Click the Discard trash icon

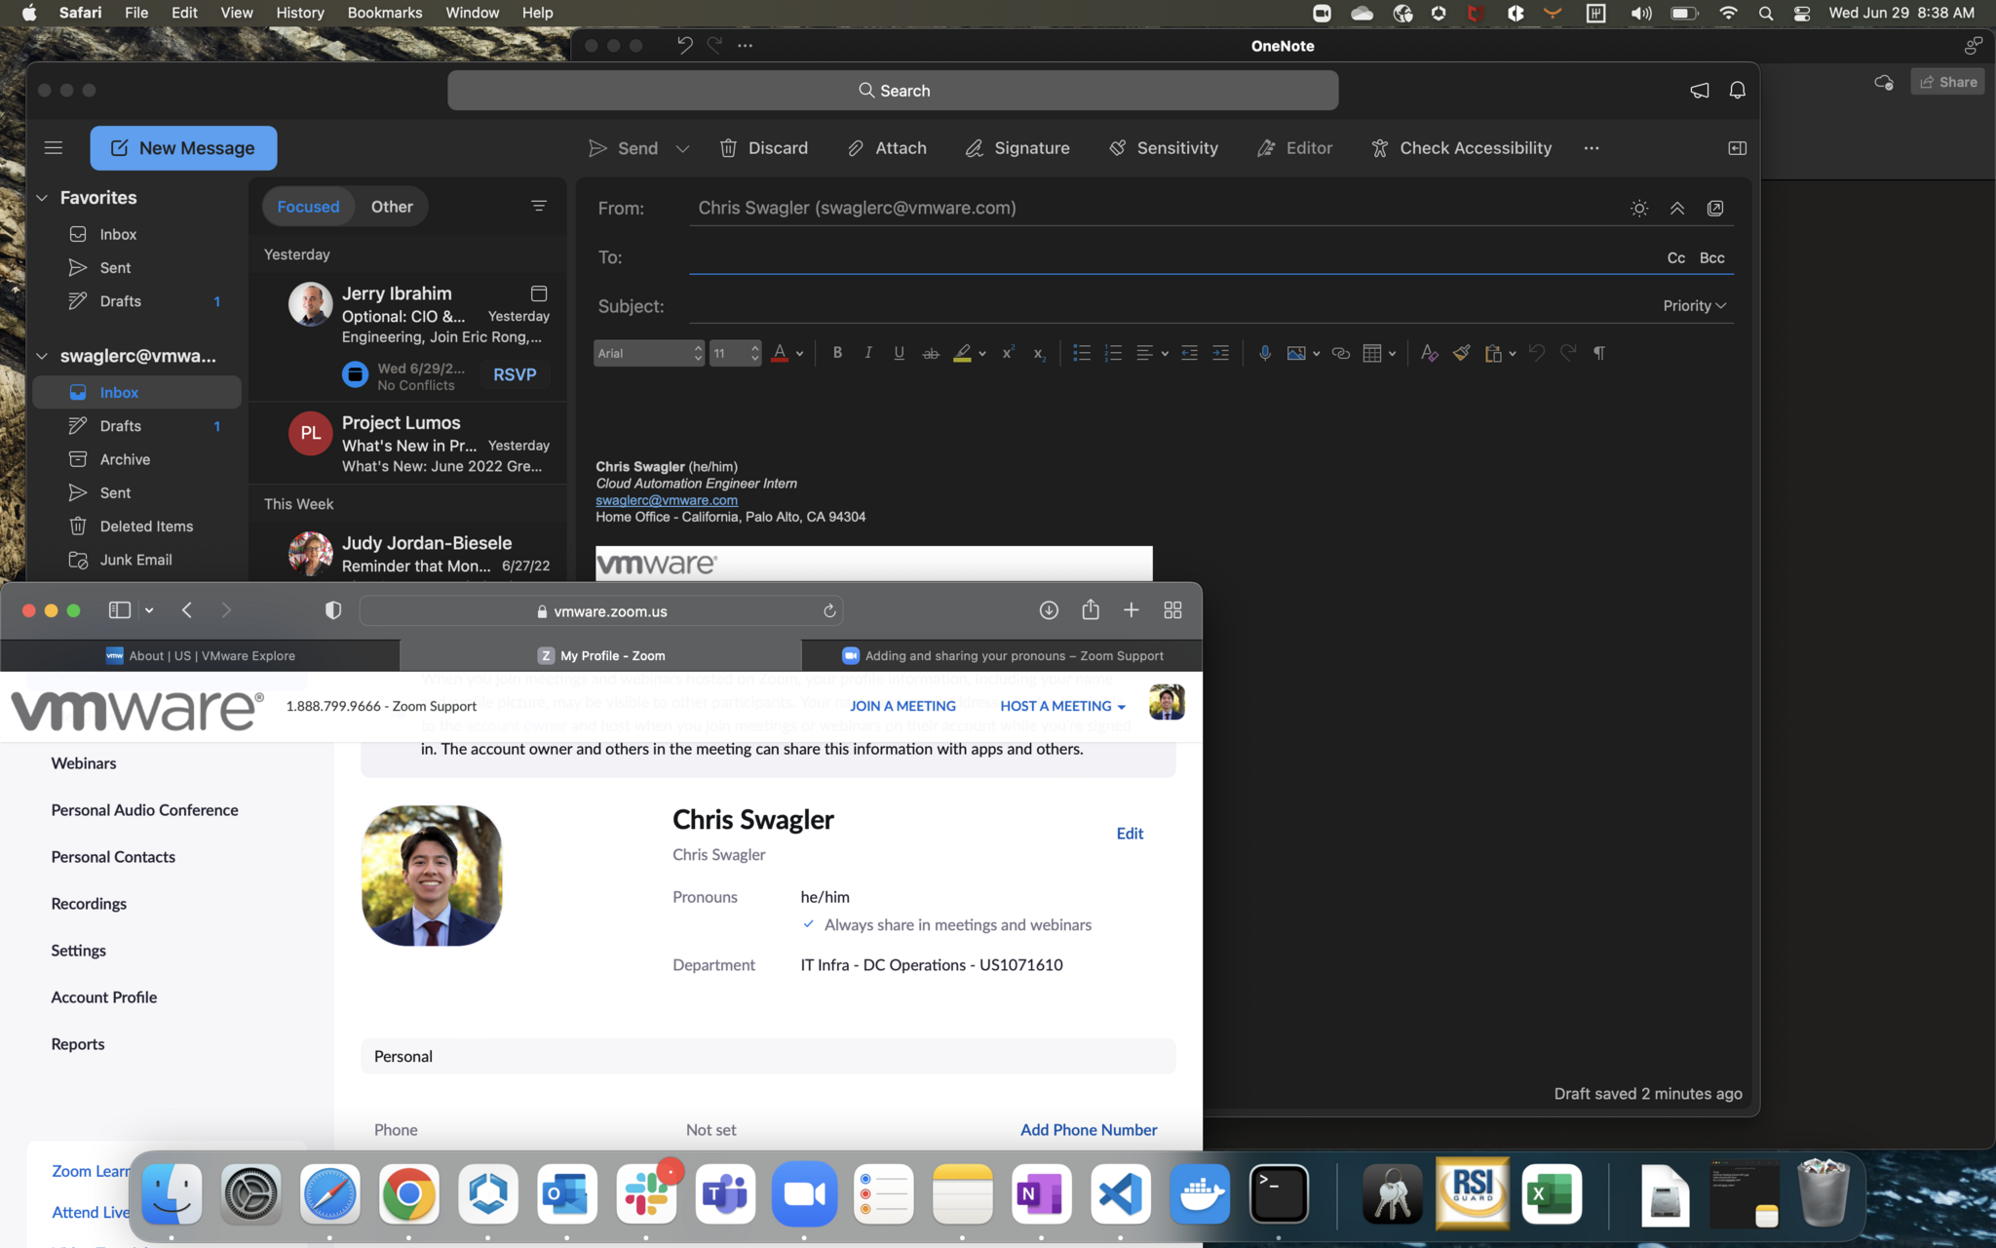728,148
